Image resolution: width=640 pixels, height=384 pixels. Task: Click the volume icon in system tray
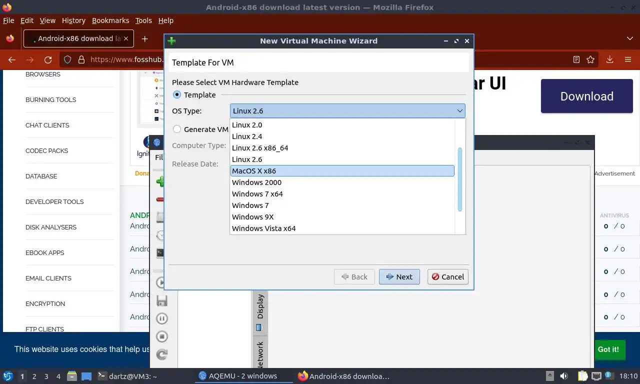pyautogui.click(x=564, y=376)
